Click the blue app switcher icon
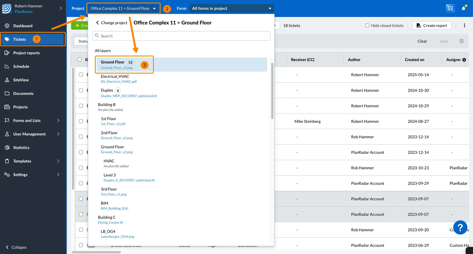Image resolution: width=473 pixels, height=254 pixels. click(450, 8)
